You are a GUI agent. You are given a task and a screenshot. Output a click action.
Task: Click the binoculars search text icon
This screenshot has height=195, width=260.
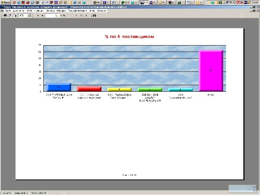(95, 16)
